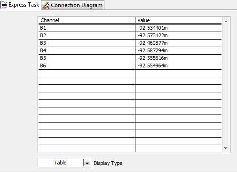Viewport: 237px width, 172px height.
Task: Open the Display Type dropdown arrow
Action: pos(87,163)
